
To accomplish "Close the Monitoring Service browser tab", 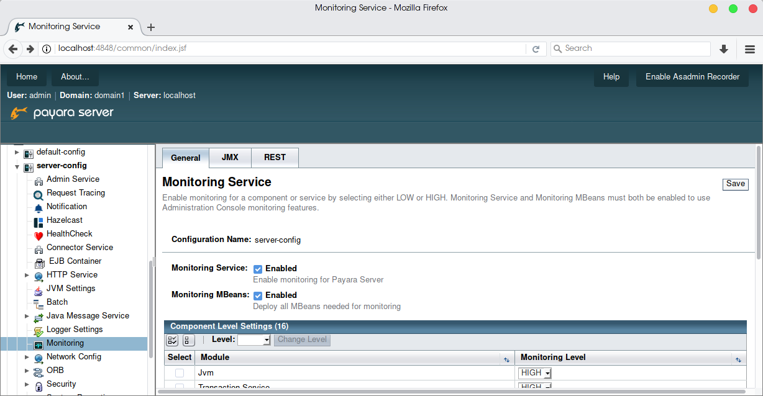I will (130, 27).
